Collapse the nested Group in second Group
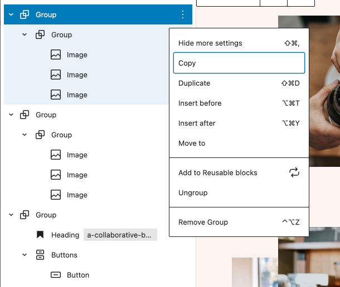The width and height of the screenshot is (340, 287). (25, 135)
